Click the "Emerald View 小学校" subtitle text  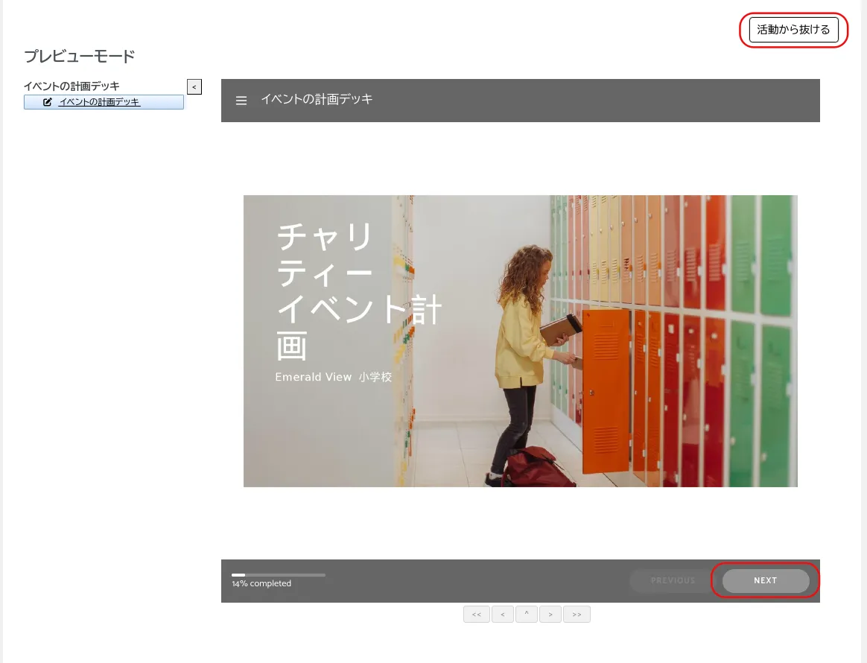pyautogui.click(x=333, y=377)
